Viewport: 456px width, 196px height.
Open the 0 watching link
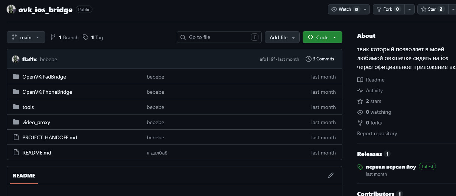[374, 112]
